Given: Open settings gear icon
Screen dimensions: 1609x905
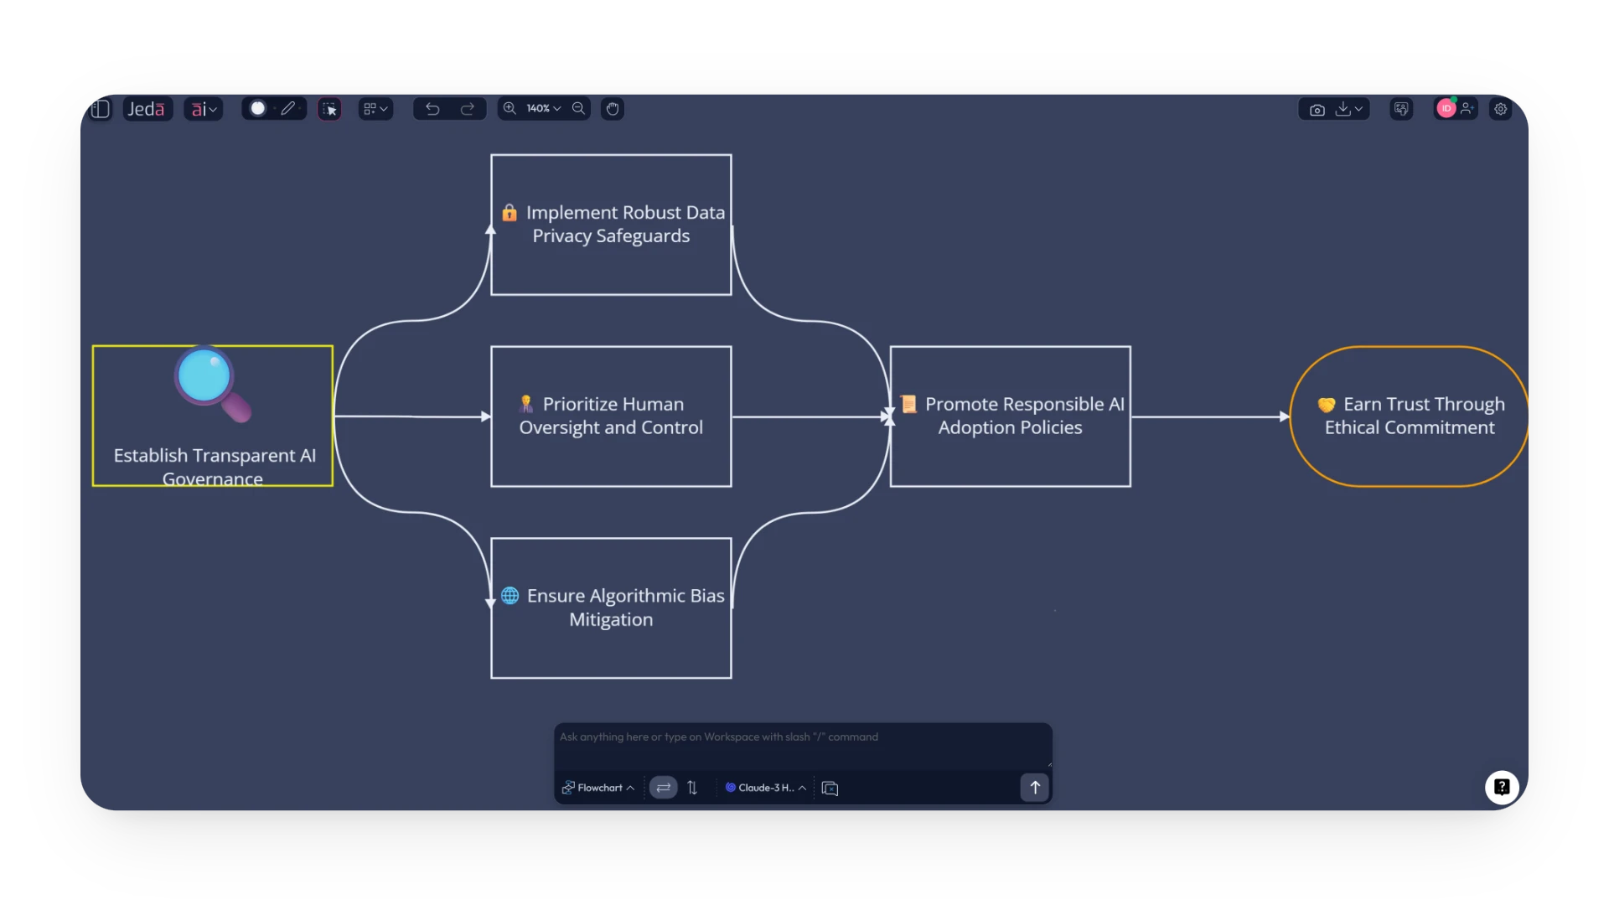Looking at the screenshot, I should [1501, 109].
